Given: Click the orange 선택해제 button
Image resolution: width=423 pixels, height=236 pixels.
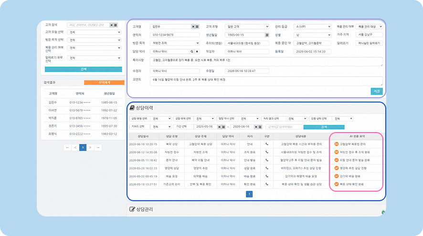Looking at the screenshot, I should pyautogui.click(x=104, y=82).
